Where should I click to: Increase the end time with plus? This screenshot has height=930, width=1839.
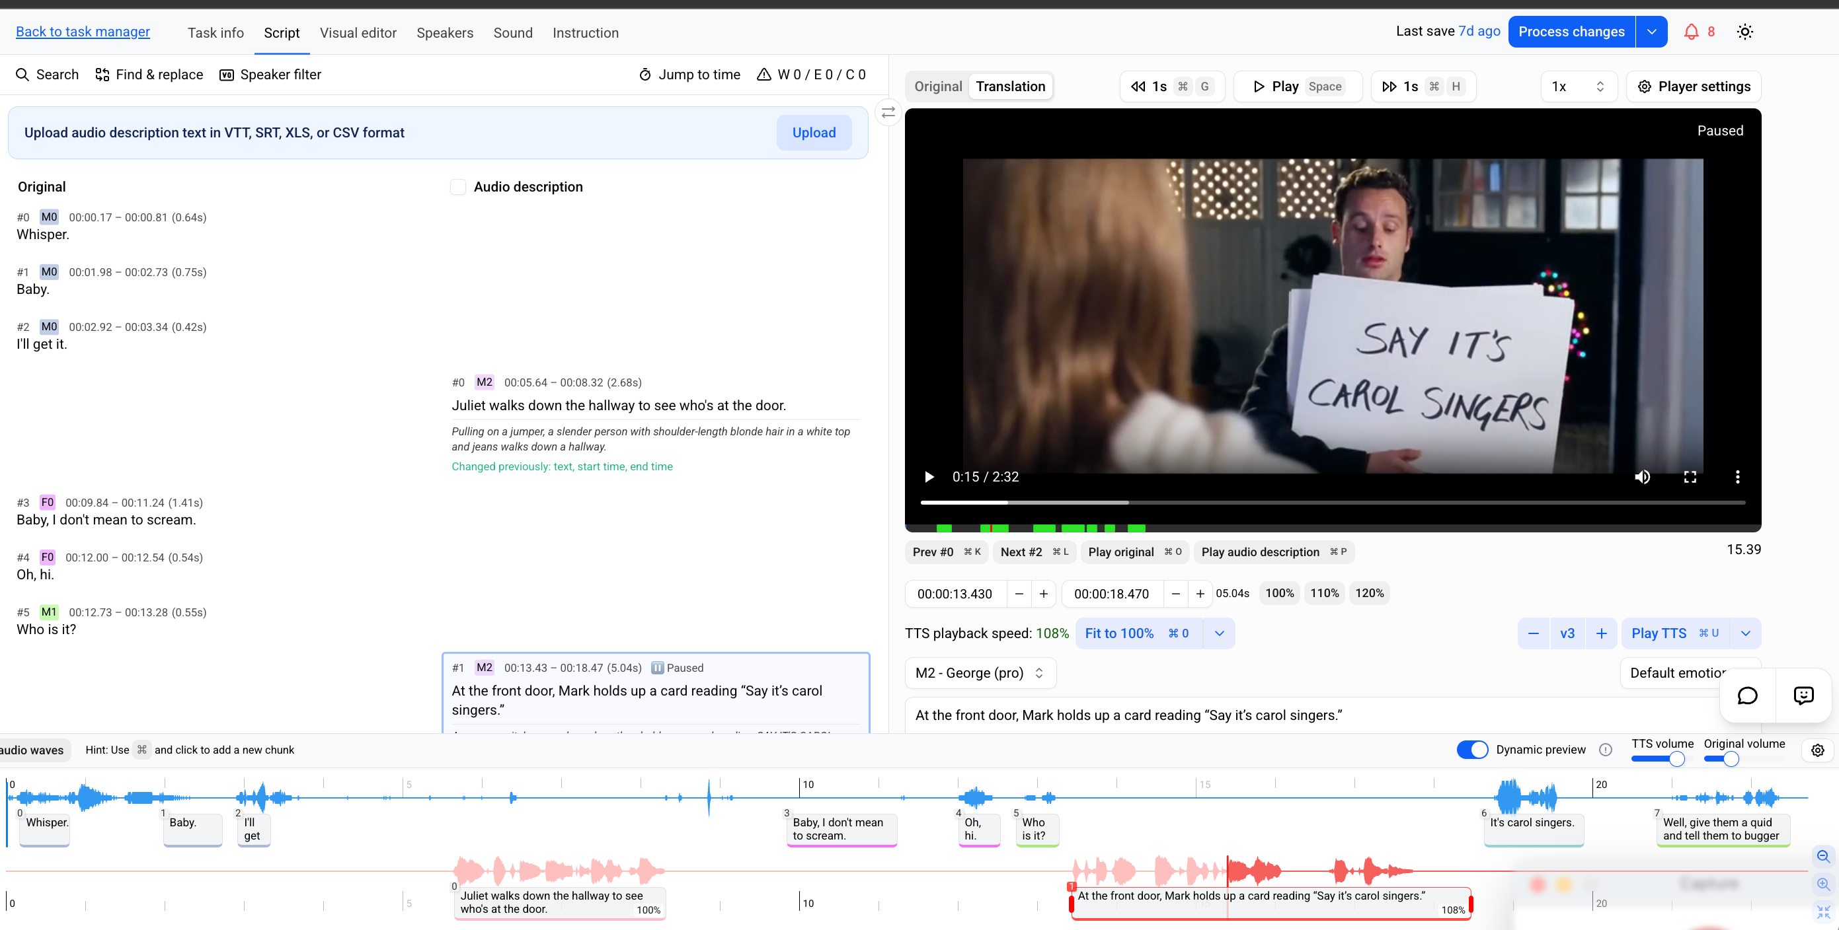pyautogui.click(x=1200, y=593)
